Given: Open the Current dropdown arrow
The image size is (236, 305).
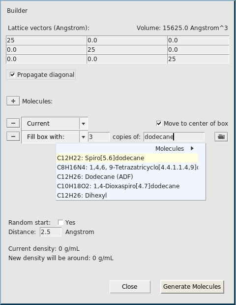Looking at the screenshot, I should [x=84, y=124].
